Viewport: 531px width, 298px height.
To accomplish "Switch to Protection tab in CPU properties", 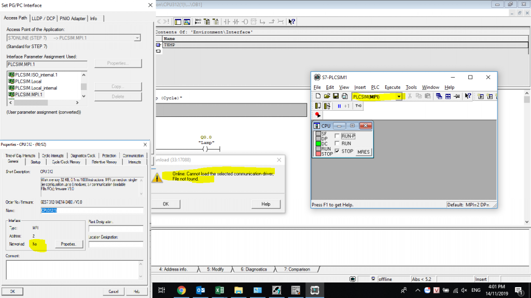I will [x=109, y=156].
